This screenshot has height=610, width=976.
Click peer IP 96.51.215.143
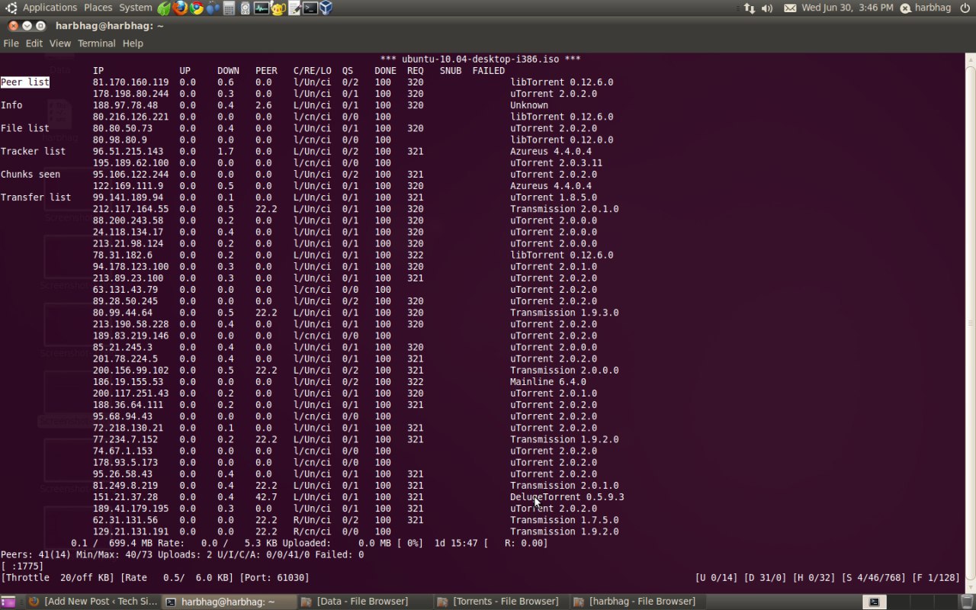[x=128, y=151]
